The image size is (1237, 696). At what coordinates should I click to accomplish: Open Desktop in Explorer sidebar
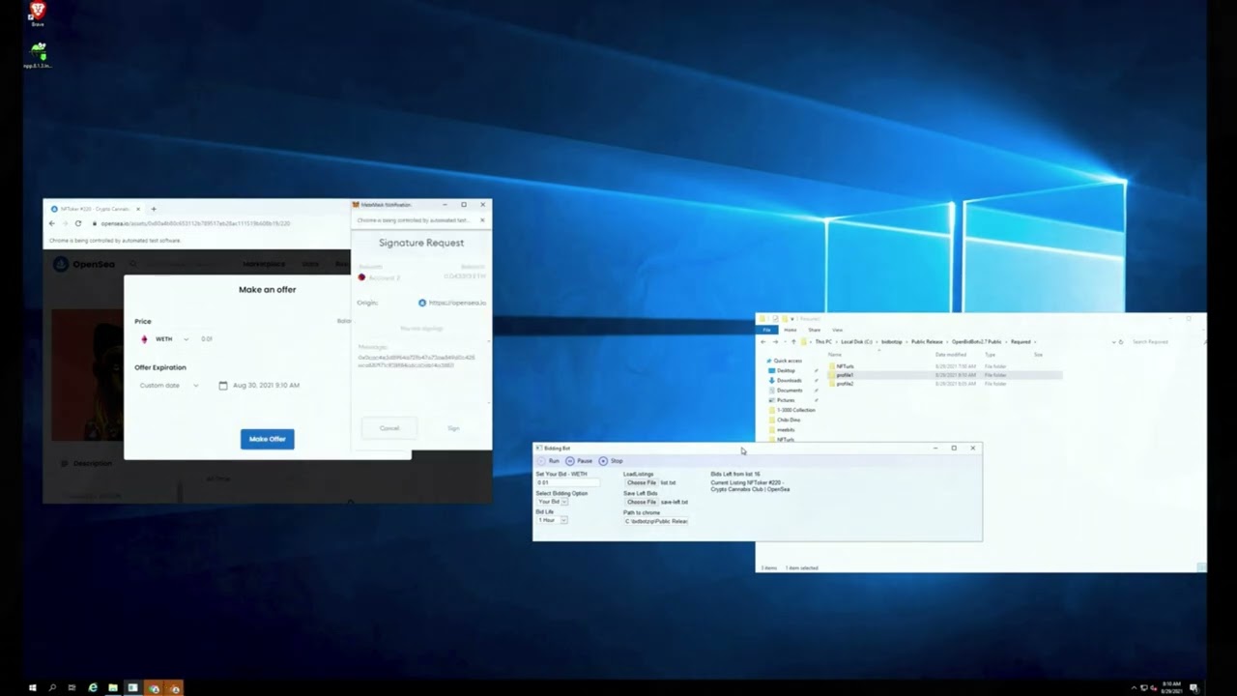point(784,370)
